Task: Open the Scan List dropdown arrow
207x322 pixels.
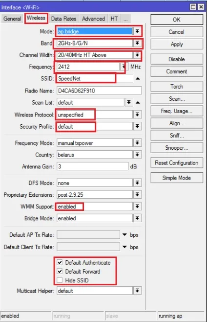Action: pyautogui.click(x=129, y=102)
